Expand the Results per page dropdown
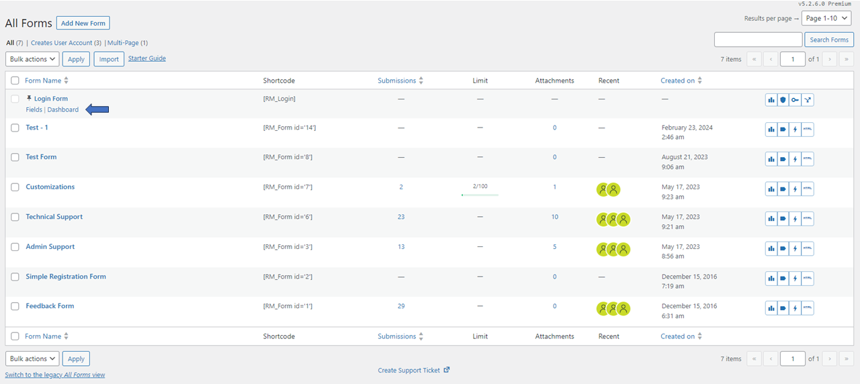Image resolution: width=860 pixels, height=384 pixels. (x=826, y=18)
